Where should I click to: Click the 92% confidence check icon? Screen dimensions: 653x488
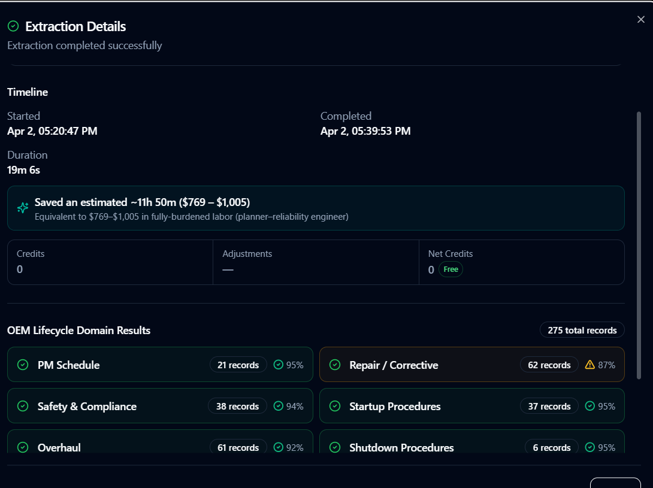pos(278,447)
